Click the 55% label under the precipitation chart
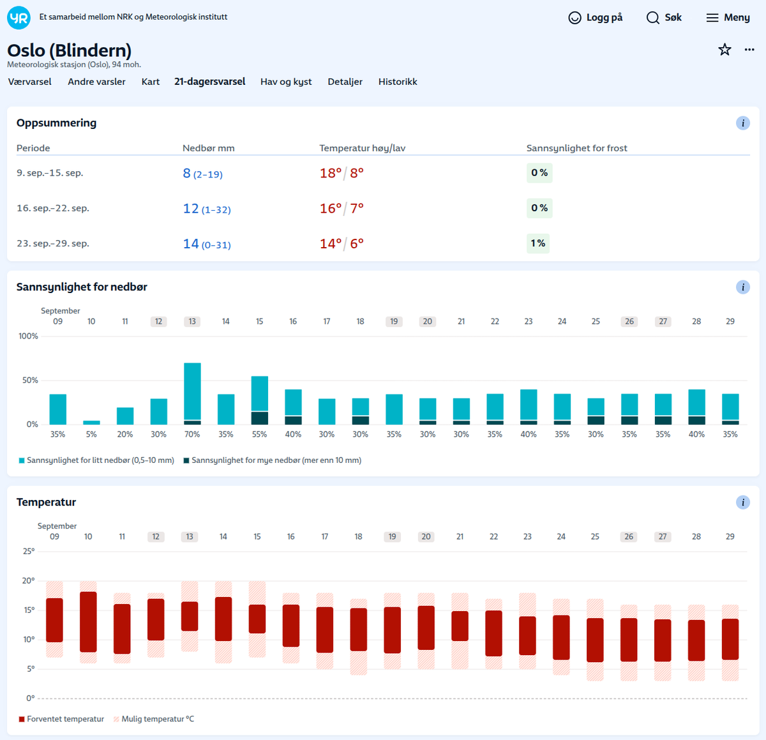The height and width of the screenshot is (740, 766). (x=260, y=434)
